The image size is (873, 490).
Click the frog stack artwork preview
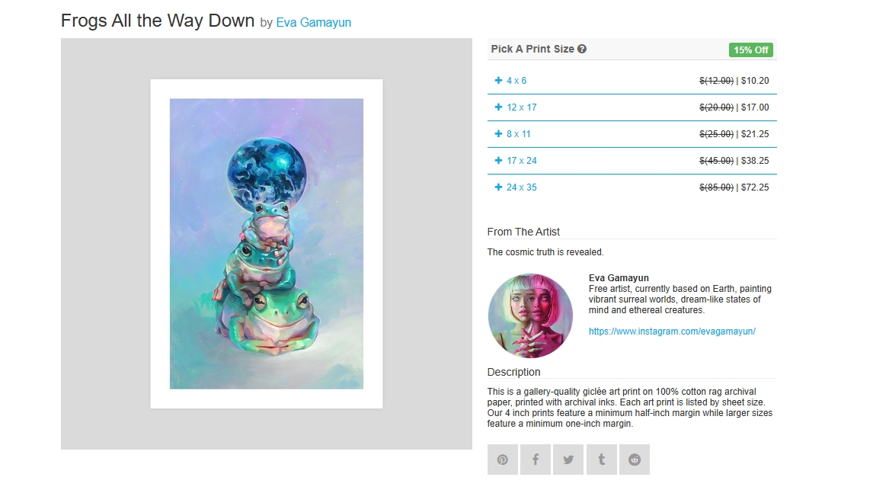click(267, 244)
